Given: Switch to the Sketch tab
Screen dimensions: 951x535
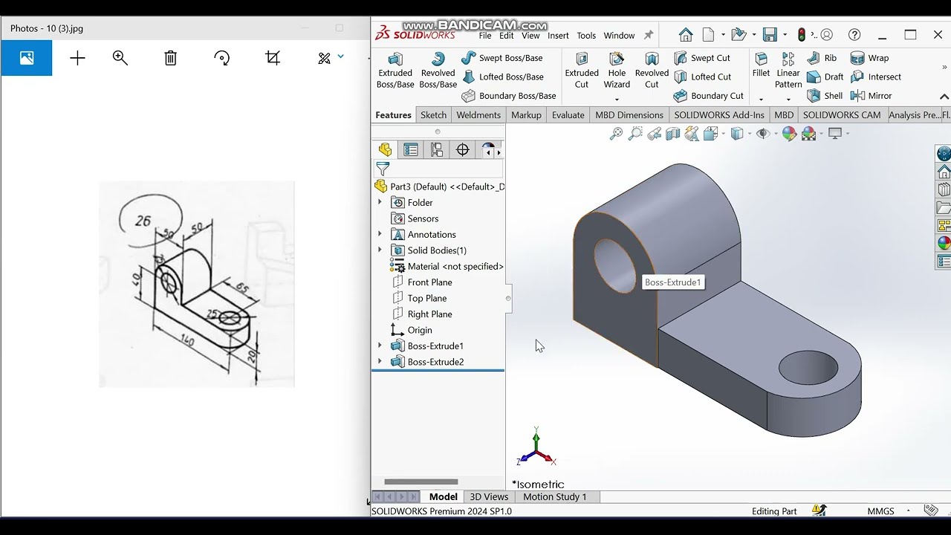Looking at the screenshot, I should [x=433, y=115].
